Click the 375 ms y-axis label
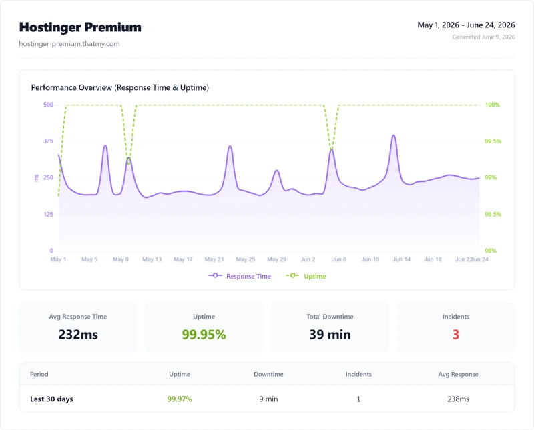 point(48,141)
